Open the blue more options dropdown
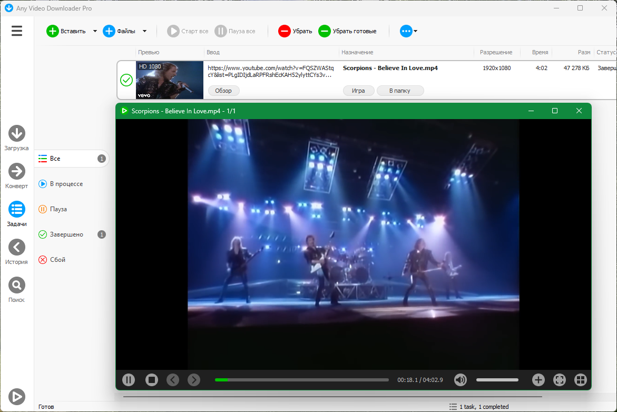 408,31
